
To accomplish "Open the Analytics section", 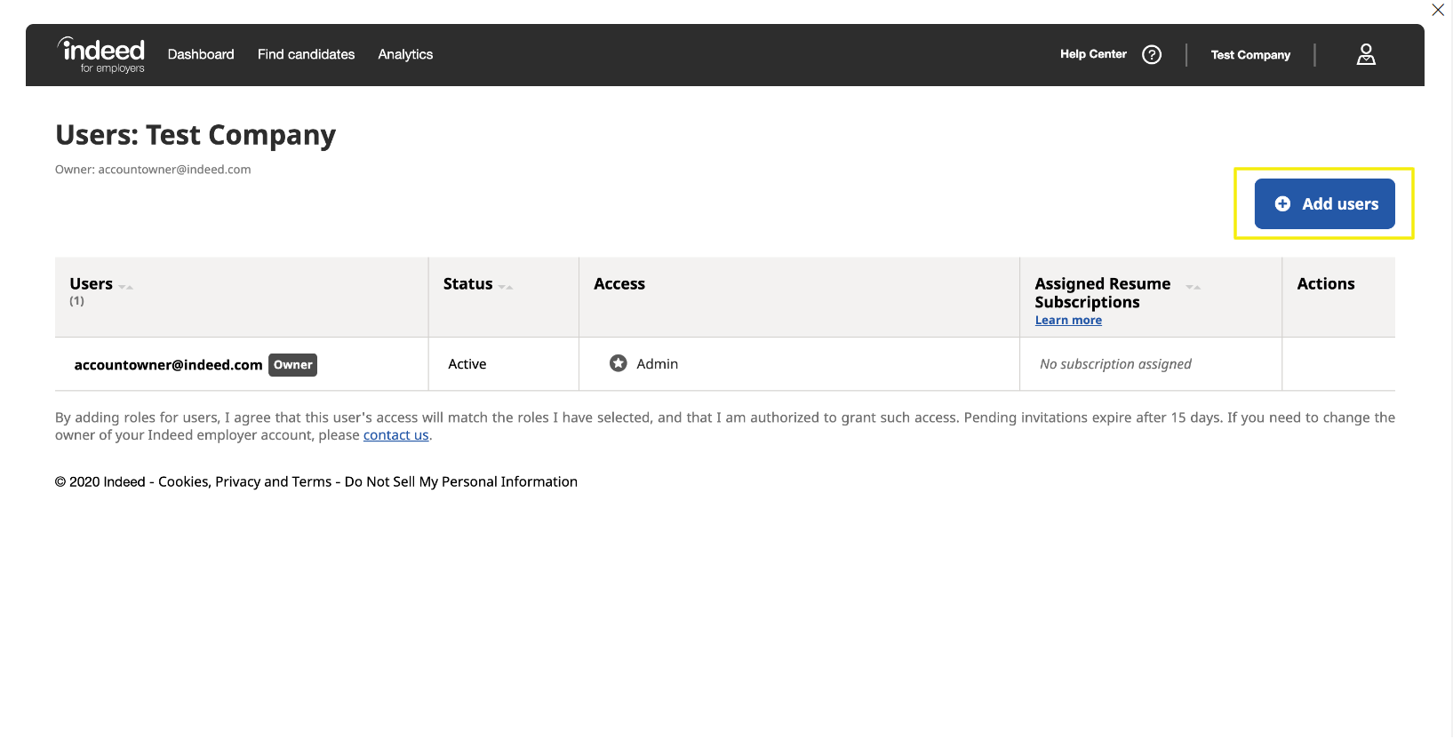I will [x=405, y=54].
